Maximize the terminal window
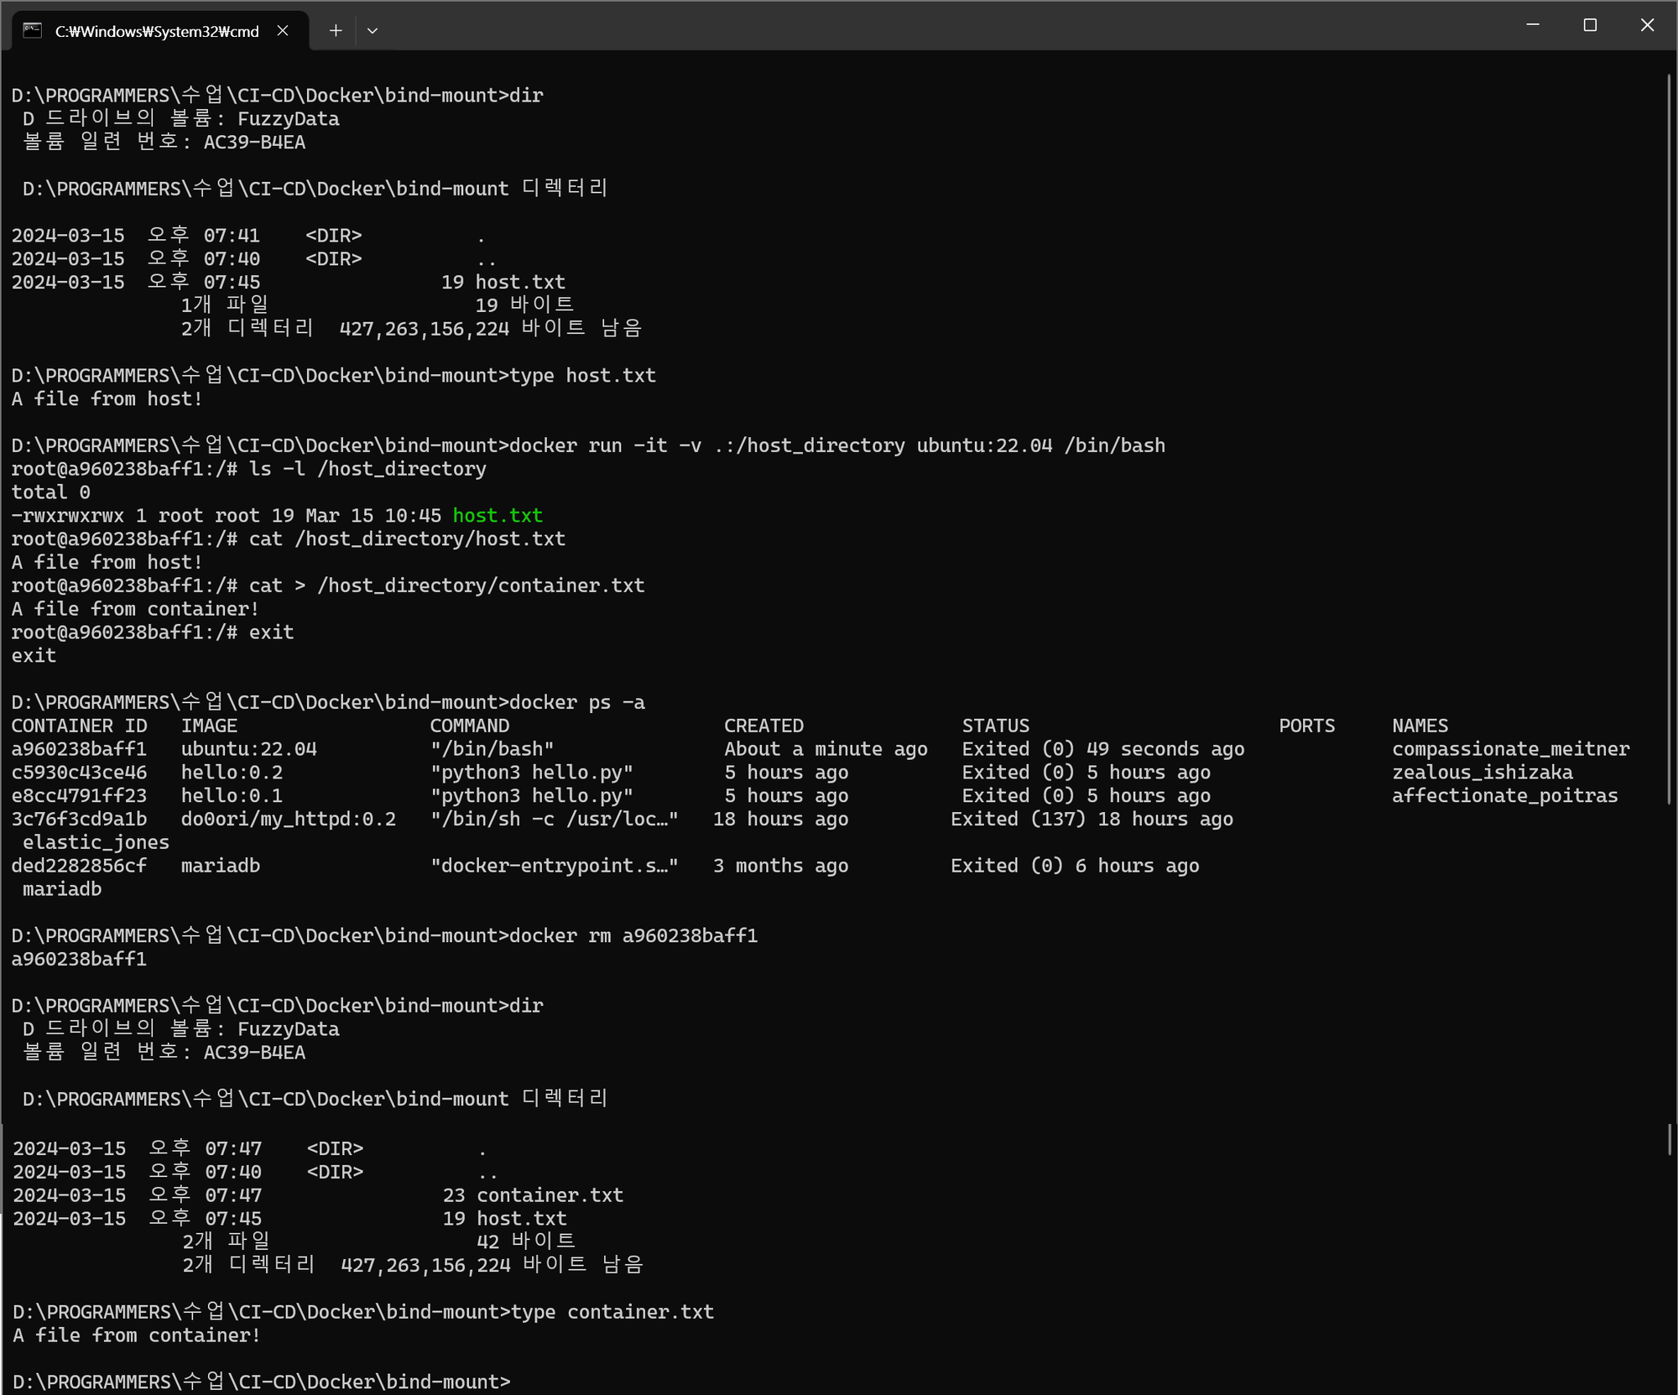 click(x=1590, y=25)
